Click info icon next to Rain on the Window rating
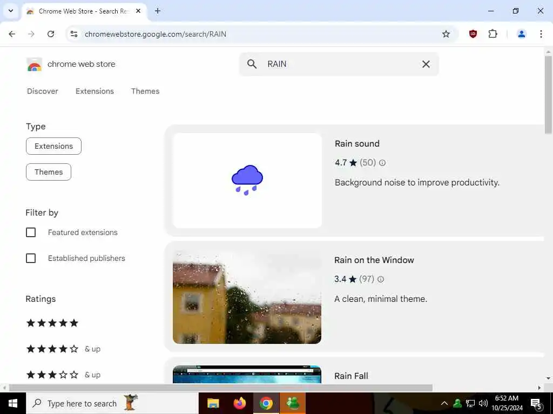Screen dimensions: 553x414 [381, 279]
